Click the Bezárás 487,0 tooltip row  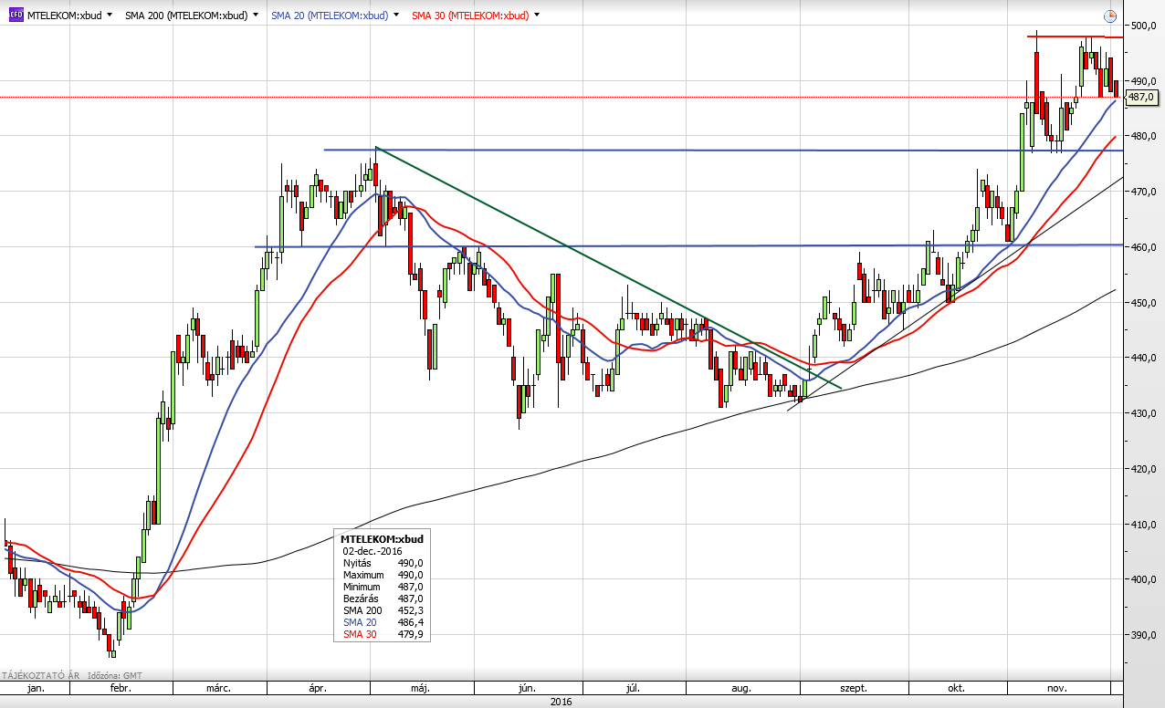(x=383, y=599)
